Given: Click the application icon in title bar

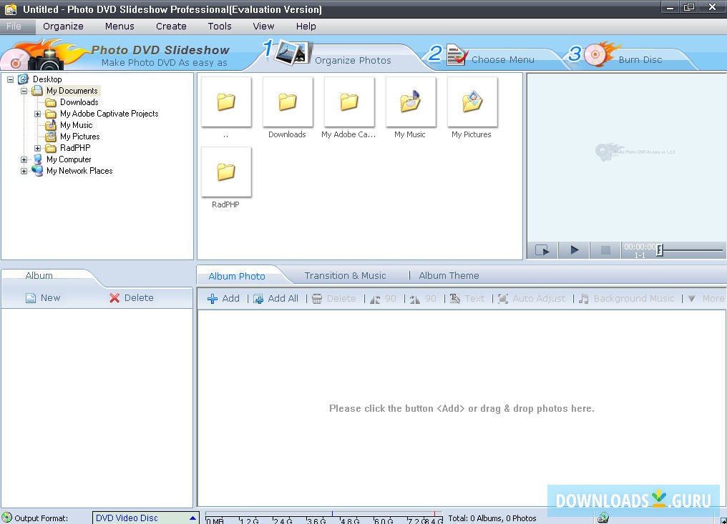Looking at the screenshot, I should point(11,9).
